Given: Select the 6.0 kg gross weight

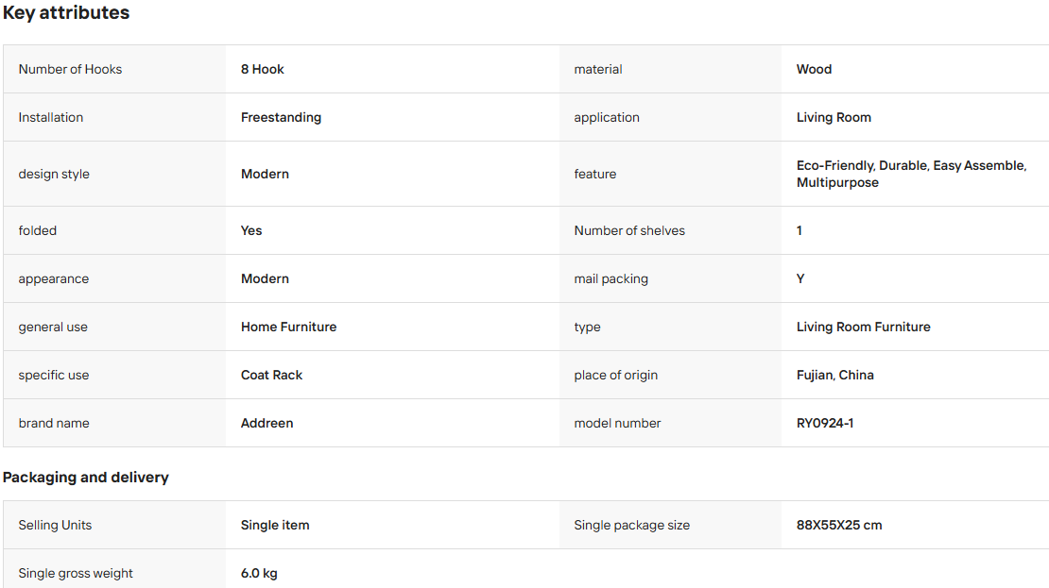Looking at the screenshot, I should click(x=259, y=573).
